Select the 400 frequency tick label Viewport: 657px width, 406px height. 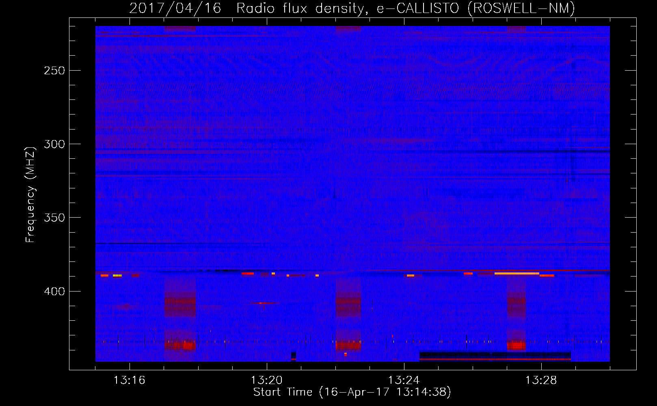[54, 292]
